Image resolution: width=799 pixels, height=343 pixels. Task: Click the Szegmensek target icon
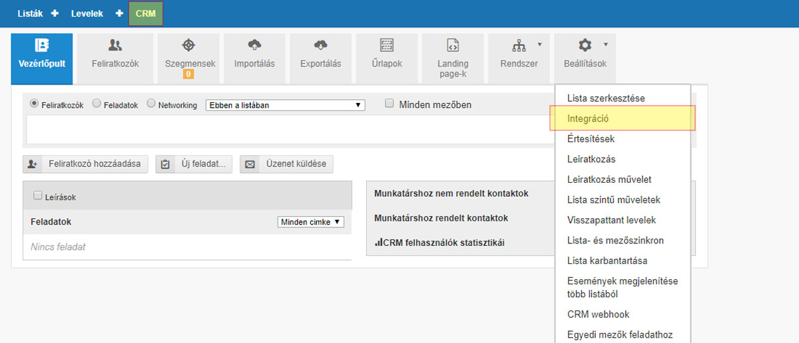(189, 46)
